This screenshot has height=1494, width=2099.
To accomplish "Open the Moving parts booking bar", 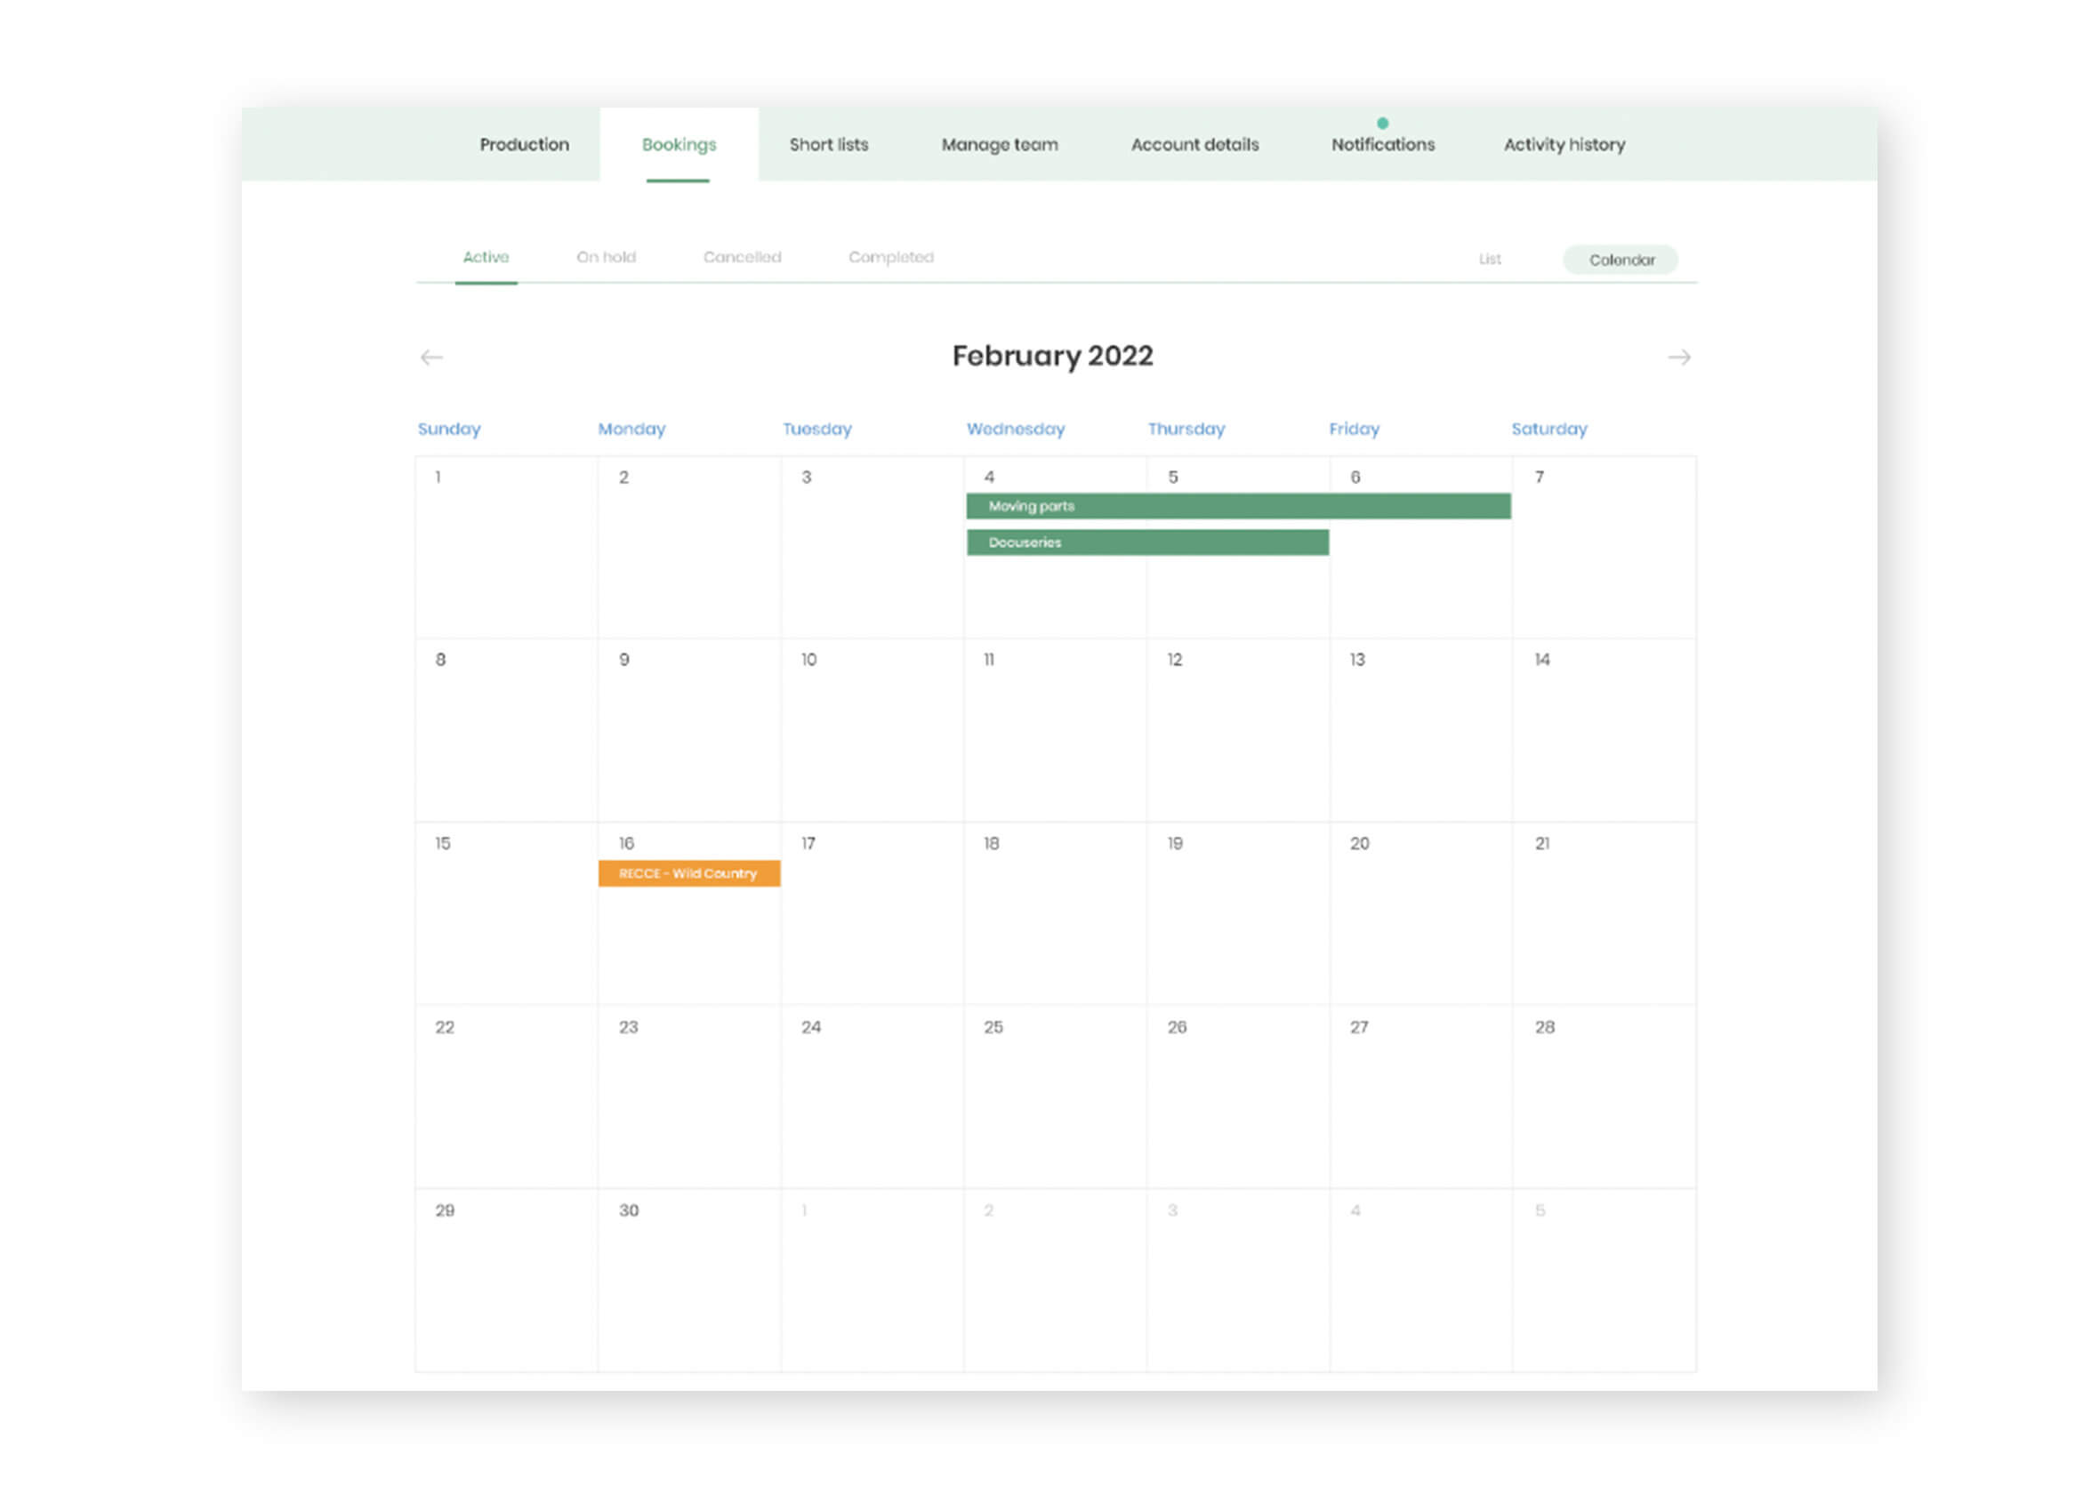I will coord(1237,506).
